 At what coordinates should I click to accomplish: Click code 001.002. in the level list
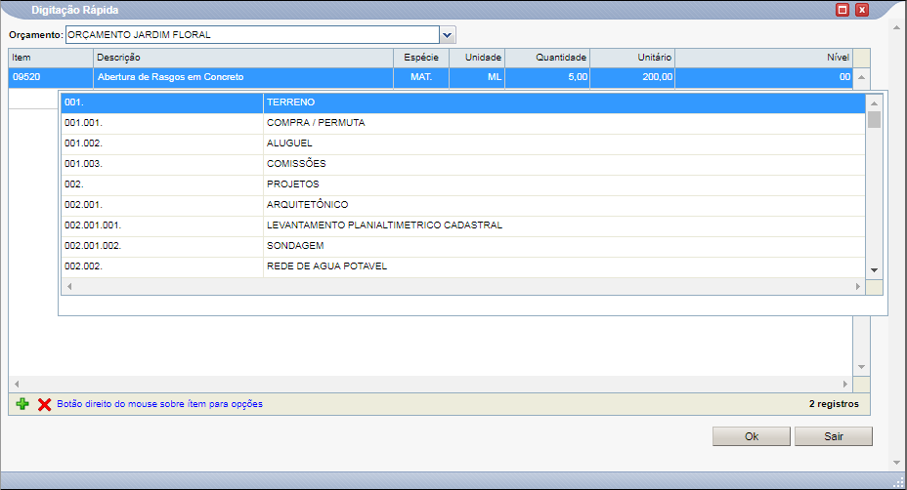(x=83, y=143)
